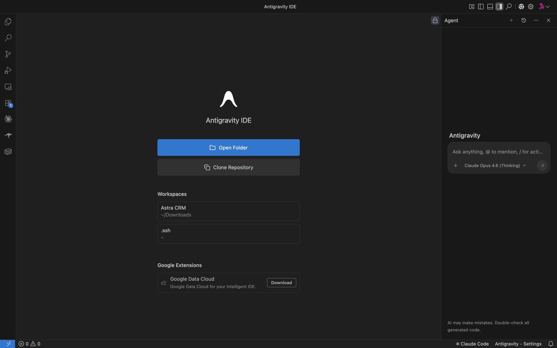
Task: Open the Source Control view
Action: (8, 54)
